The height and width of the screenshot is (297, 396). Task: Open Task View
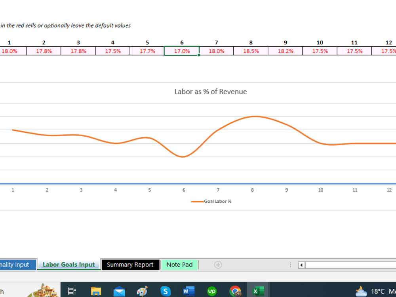pos(71,291)
